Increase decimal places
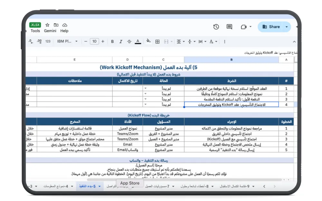 39,41
